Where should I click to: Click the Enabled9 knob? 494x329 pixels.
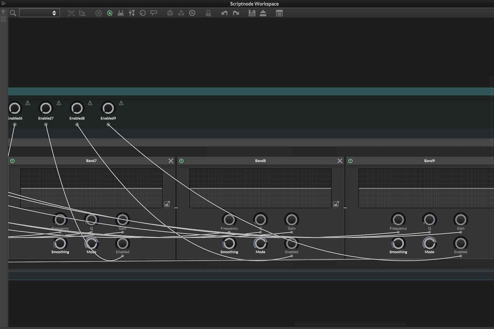[108, 108]
